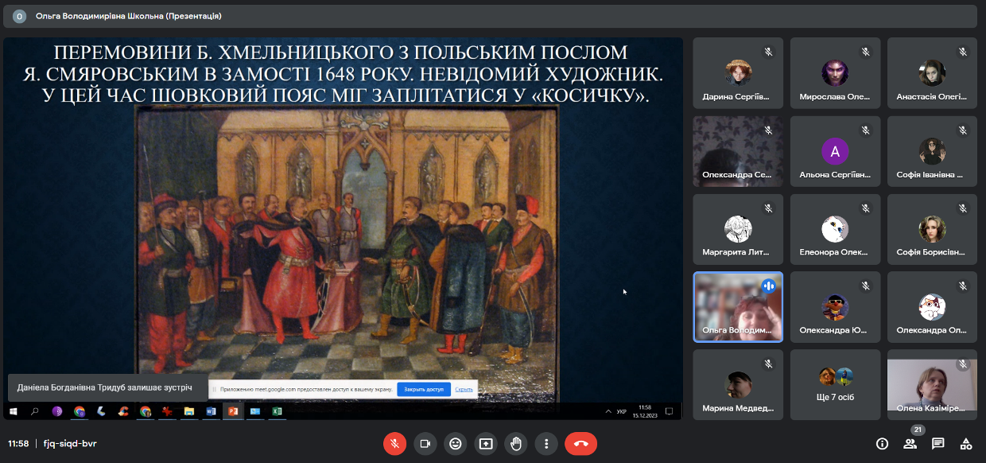
Task: Select Олена Казімірівна's video tile
Action: (932, 384)
